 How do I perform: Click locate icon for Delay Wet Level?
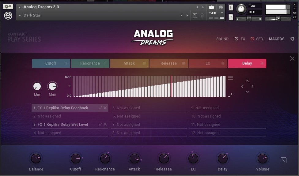pyautogui.click(x=100, y=124)
